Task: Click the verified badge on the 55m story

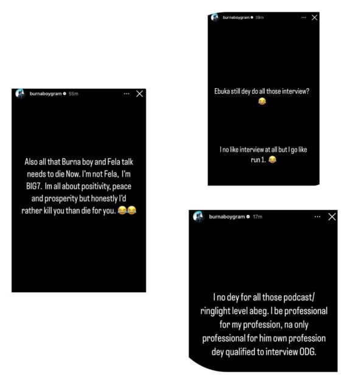Action: [x=65, y=94]
